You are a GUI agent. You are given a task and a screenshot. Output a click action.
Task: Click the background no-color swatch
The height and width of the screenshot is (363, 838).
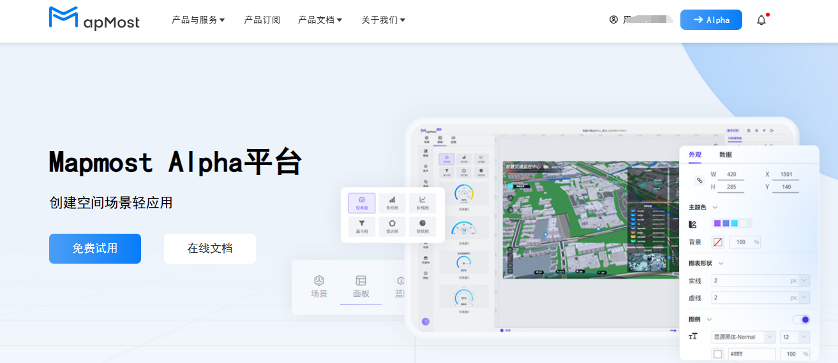718,242
